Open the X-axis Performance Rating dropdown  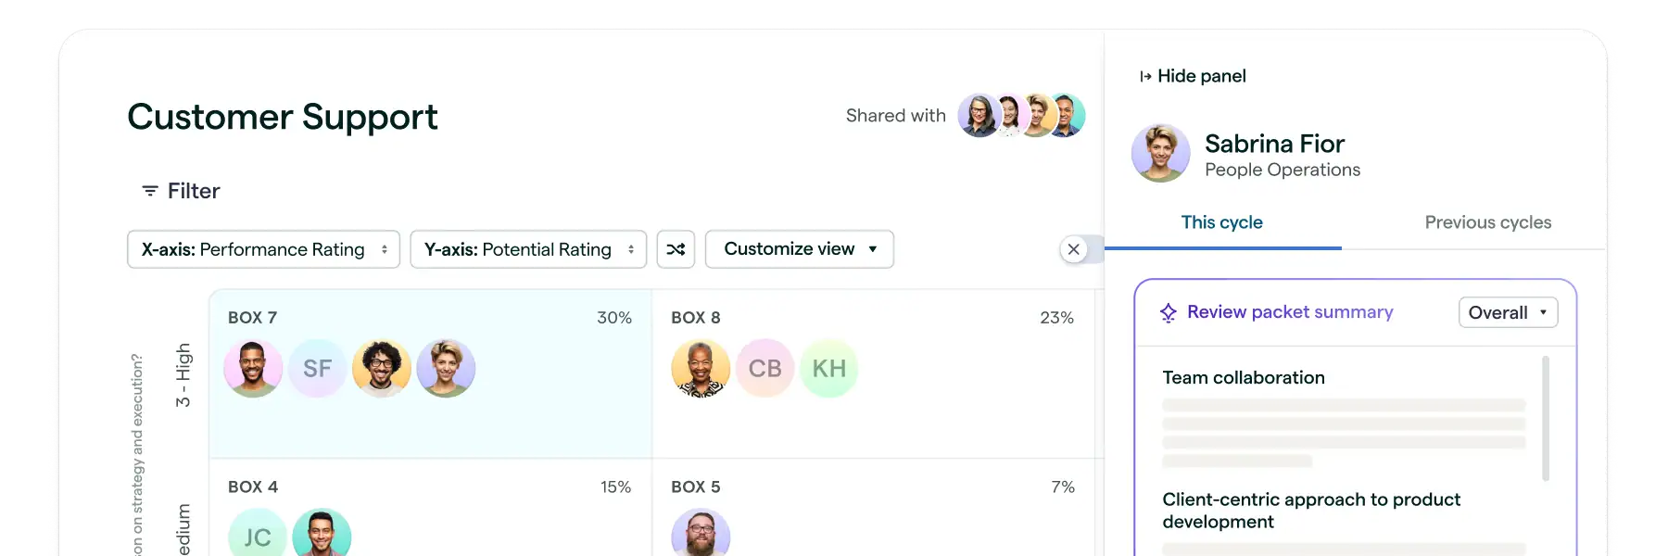263,248
